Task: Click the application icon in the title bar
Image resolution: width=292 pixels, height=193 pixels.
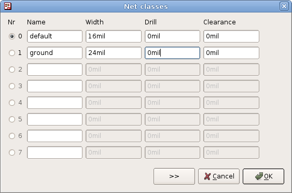Action: point(8,6)
